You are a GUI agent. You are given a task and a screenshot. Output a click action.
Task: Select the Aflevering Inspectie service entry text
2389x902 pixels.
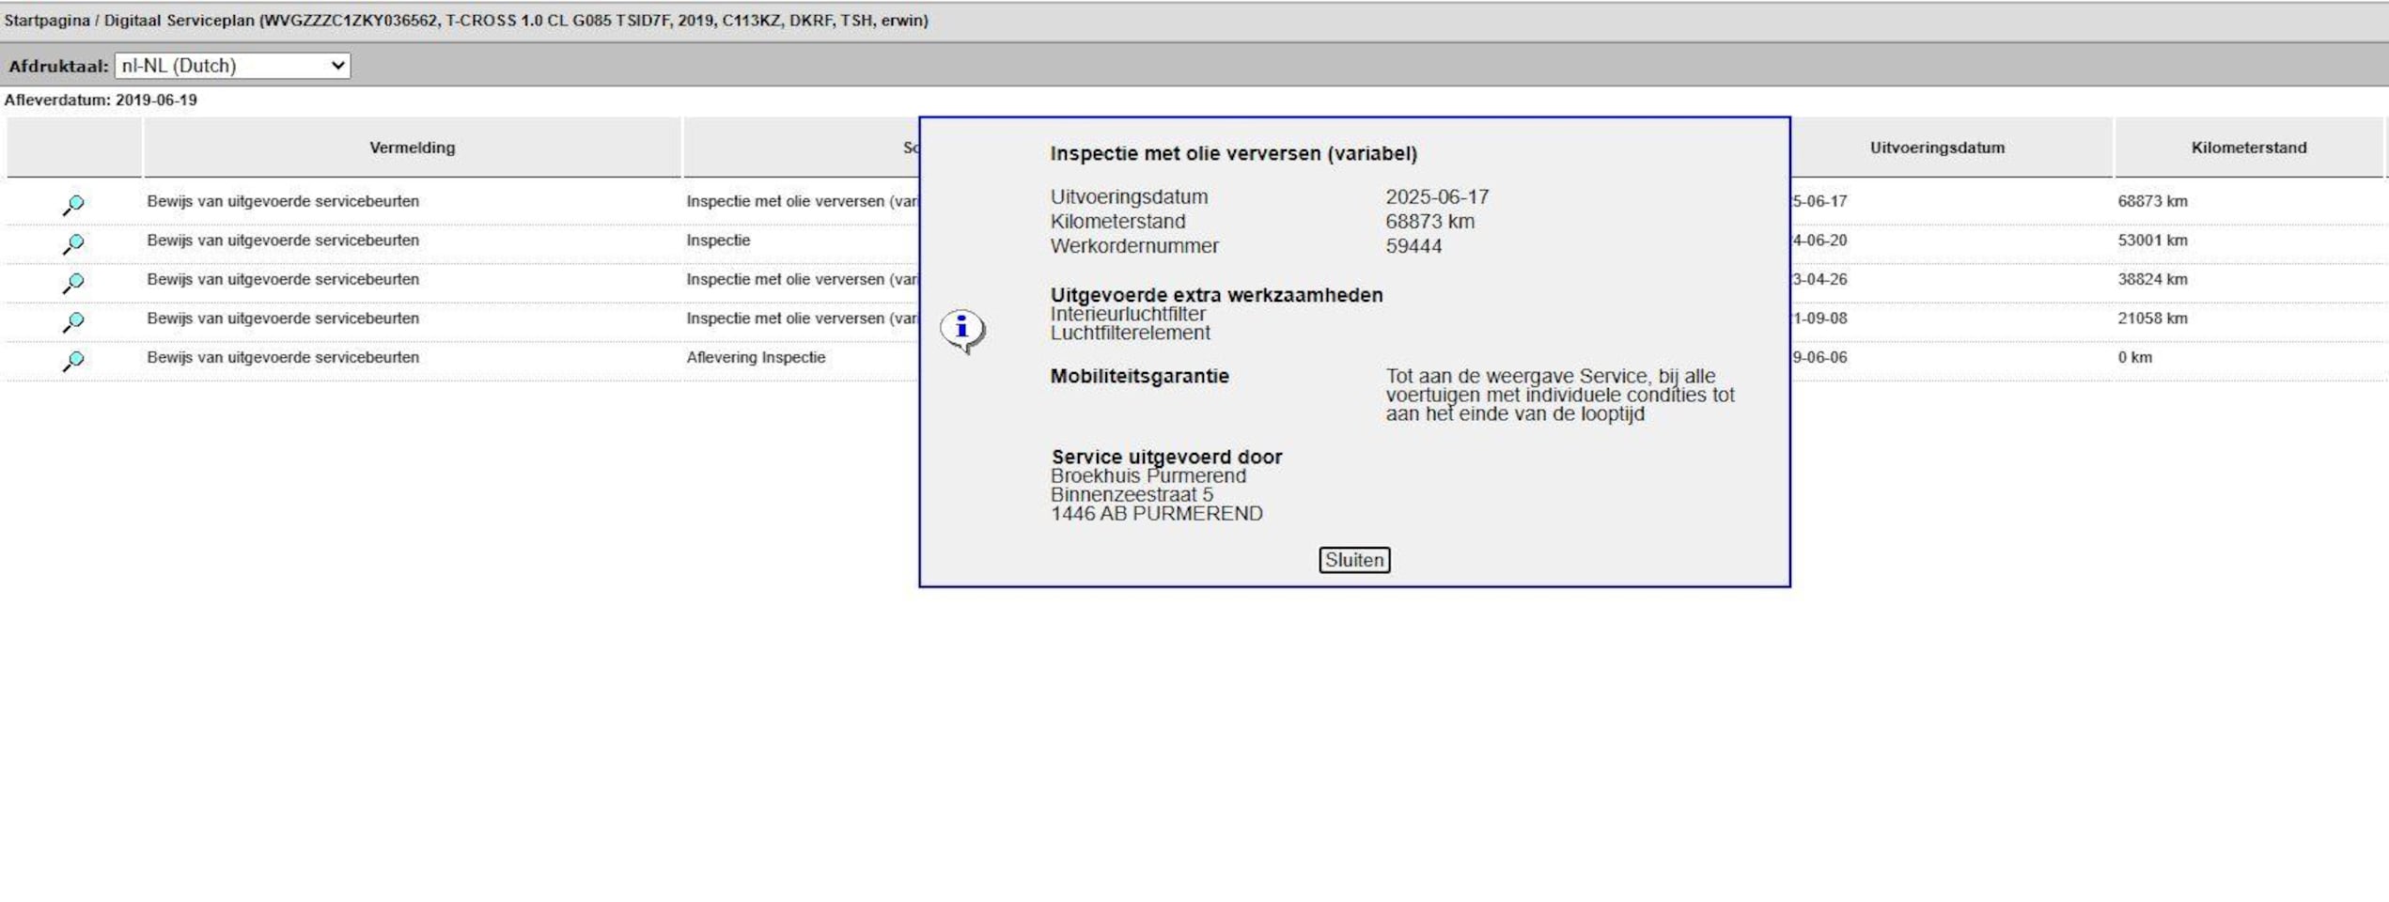point(756,357)
